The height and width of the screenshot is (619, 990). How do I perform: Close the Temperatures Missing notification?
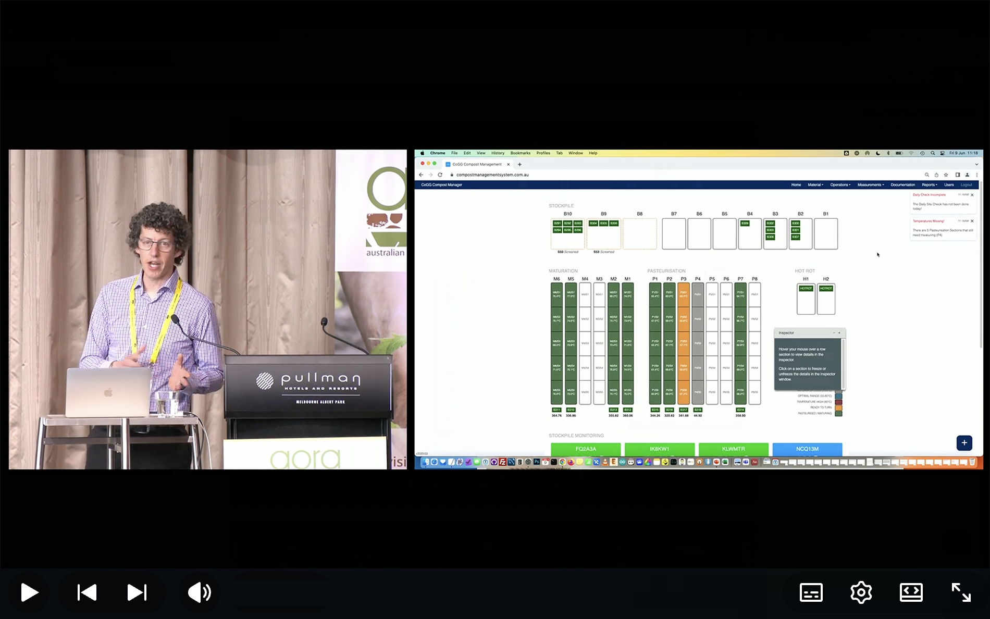972,221
